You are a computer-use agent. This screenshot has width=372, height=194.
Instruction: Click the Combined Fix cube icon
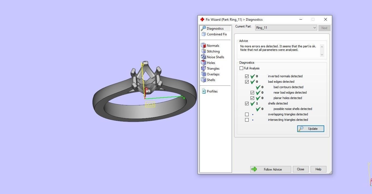pos(204,34)
